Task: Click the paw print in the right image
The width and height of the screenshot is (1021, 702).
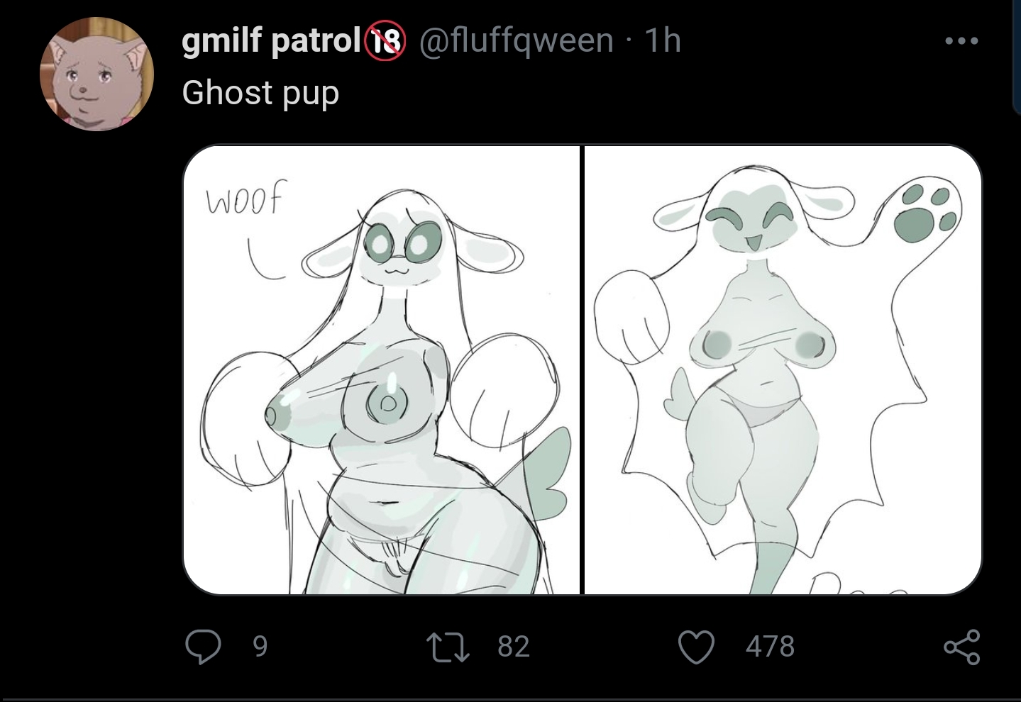Action: tap(925, 211)
